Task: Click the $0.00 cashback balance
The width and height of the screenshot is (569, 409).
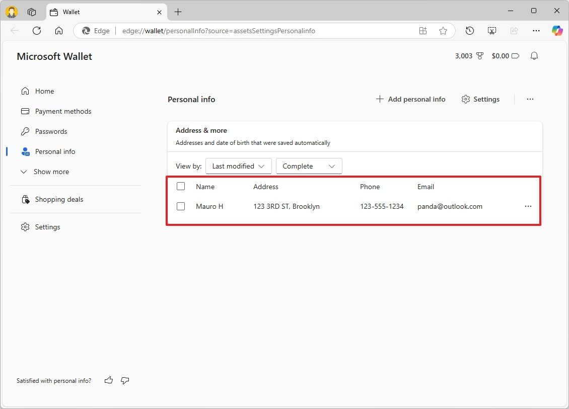Action: pos(506,56)
